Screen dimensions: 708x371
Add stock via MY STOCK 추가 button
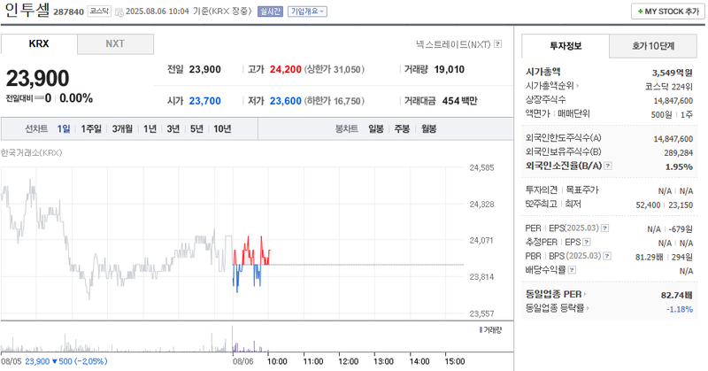[x=668, y=12]
